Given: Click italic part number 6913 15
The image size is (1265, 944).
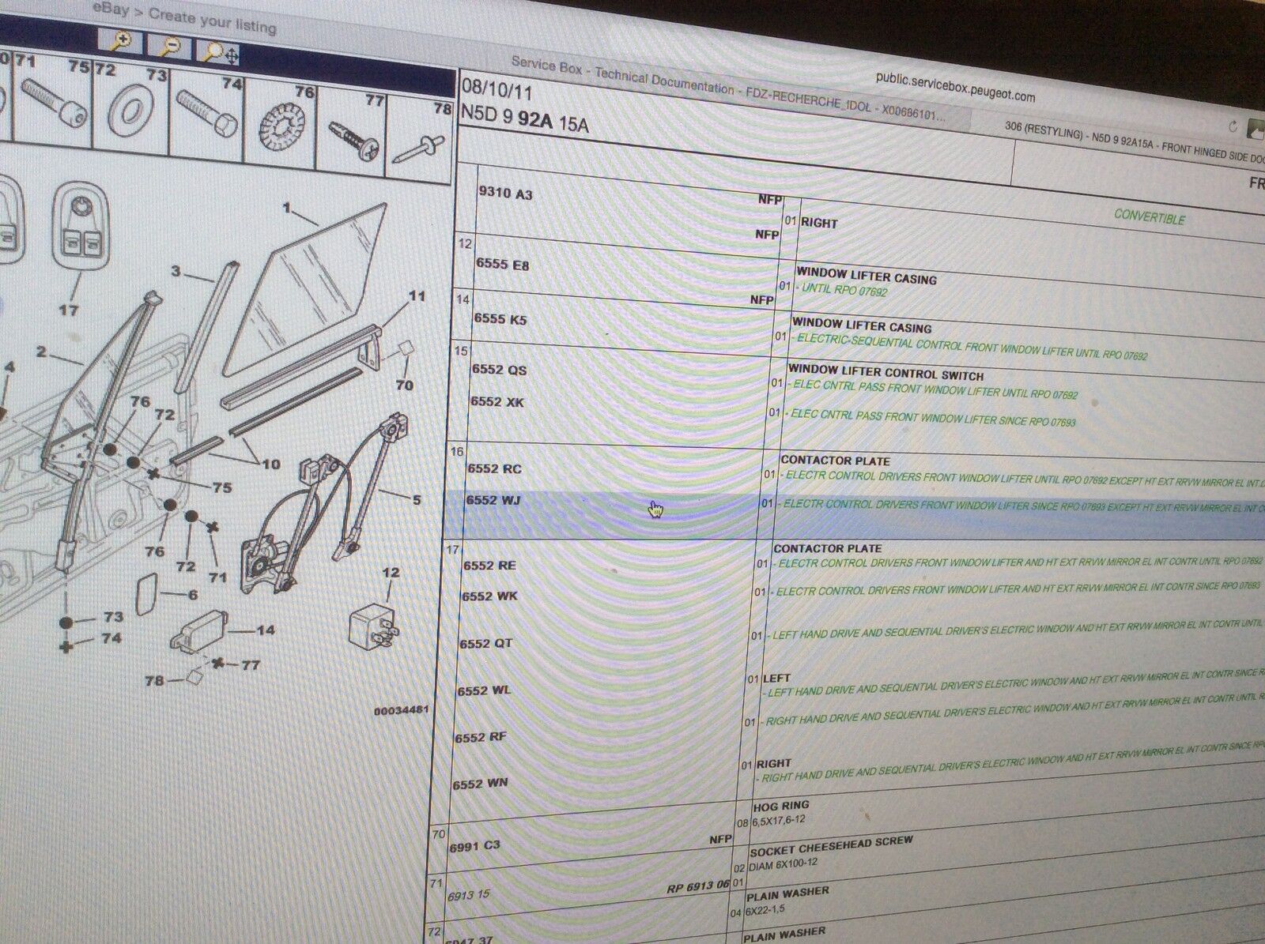Looking at the screenshot, I should coord(469,896).
